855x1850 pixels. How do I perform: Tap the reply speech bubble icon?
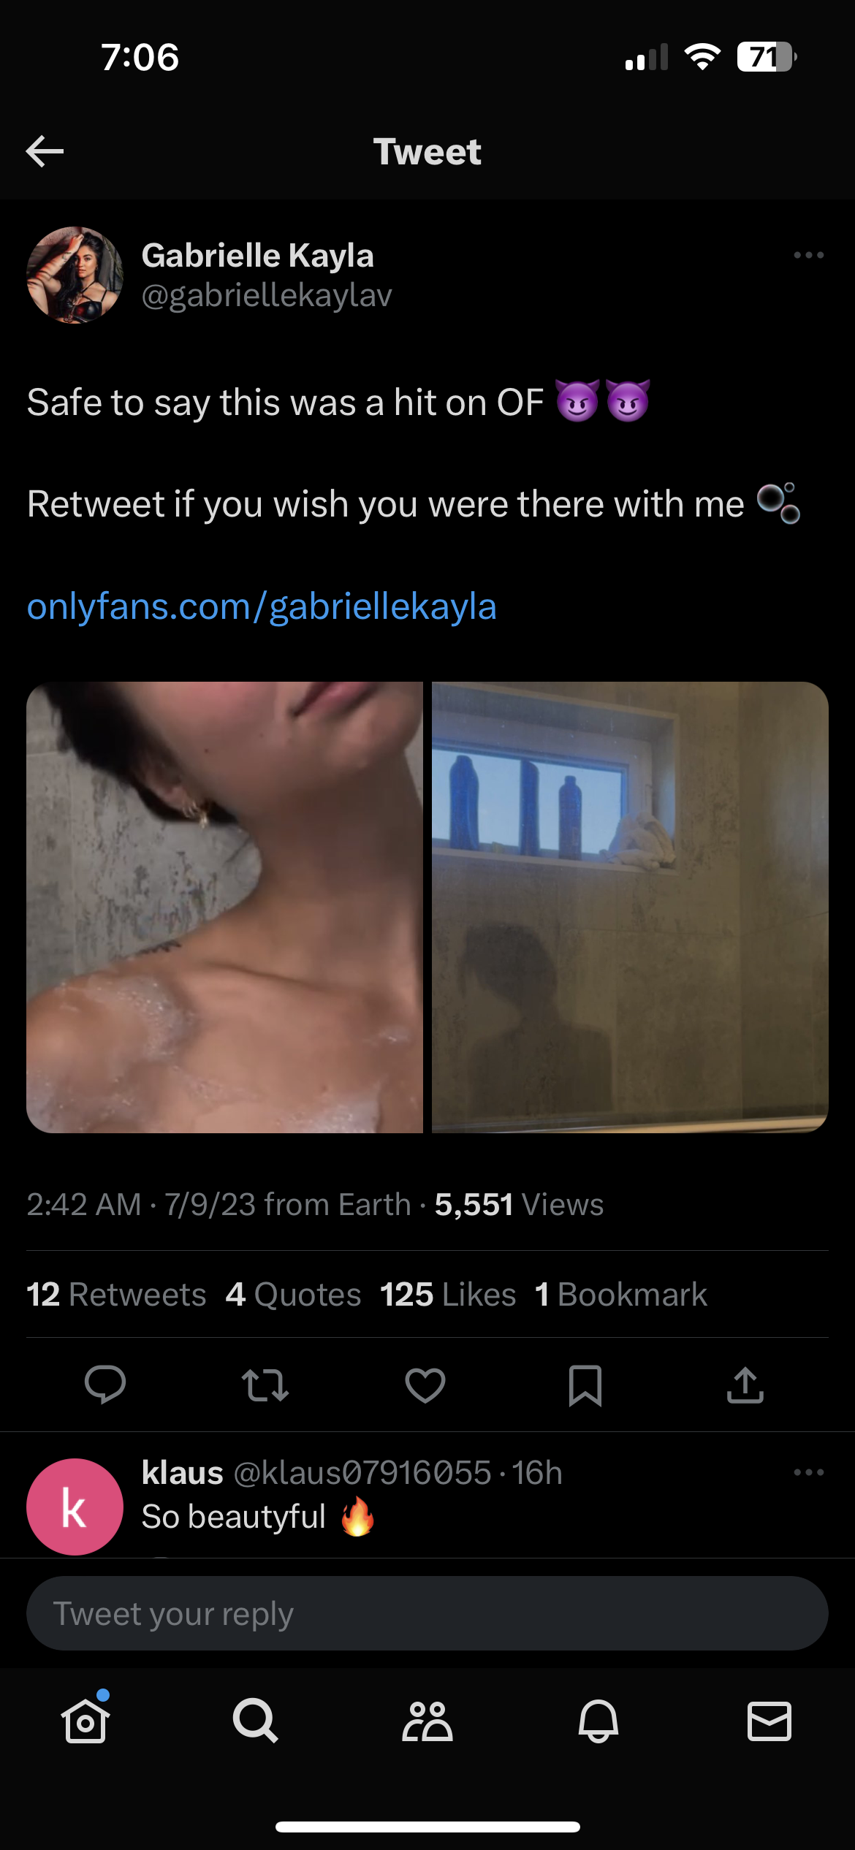(x=105, y=1385)
